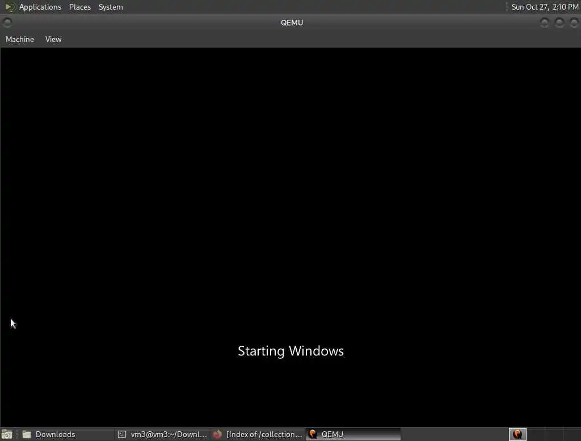The image size is (581, 441).
Task: Click the QEMU taskbar button
Action: tap(353, 434)
